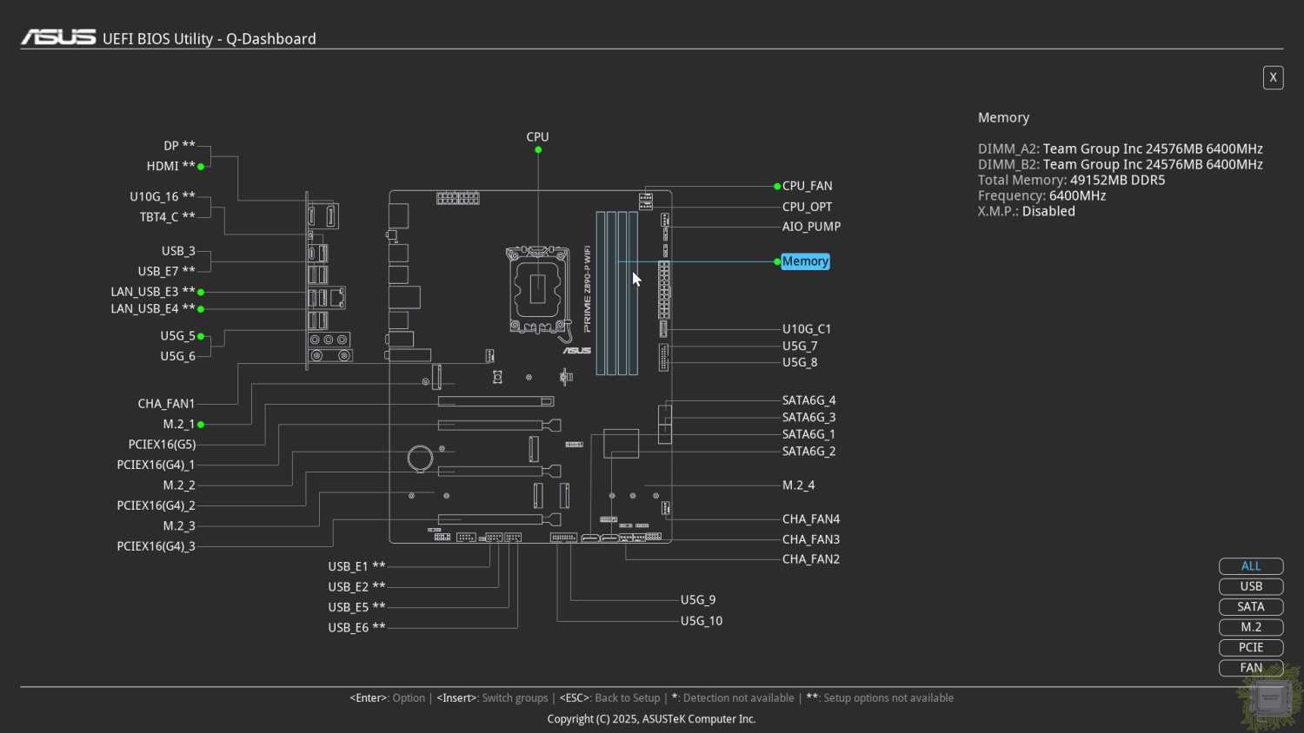Select the USB_3 port label
Image resolution: width=1304 pixels, height=733 pixels.
tap(178, 251)
